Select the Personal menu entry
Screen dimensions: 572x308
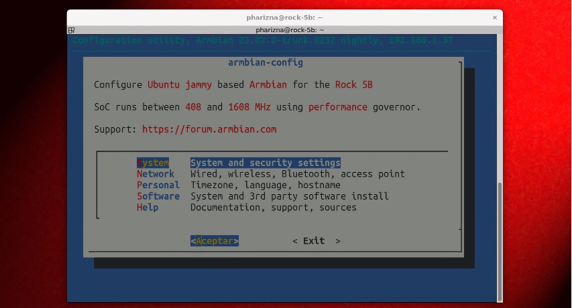(158, 185)
